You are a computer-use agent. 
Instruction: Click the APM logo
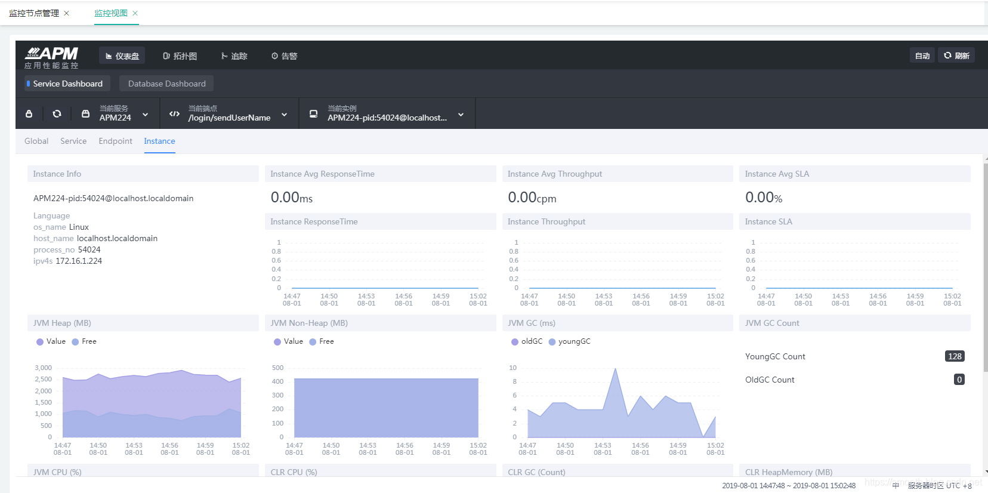point(52,57)
